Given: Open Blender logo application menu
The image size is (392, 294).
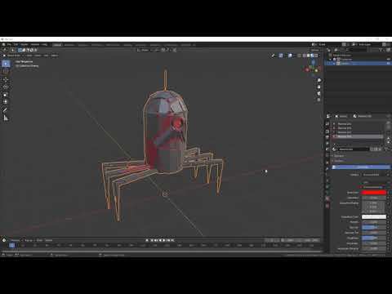Looking at the screenshot, I should (3, 45).
